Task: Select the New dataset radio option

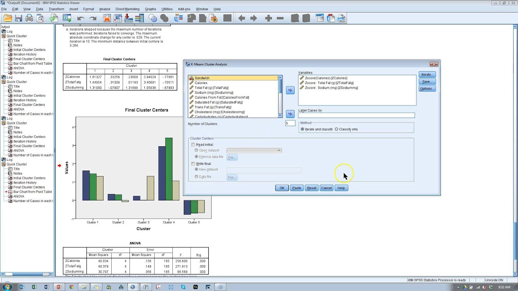Action: 197,169
